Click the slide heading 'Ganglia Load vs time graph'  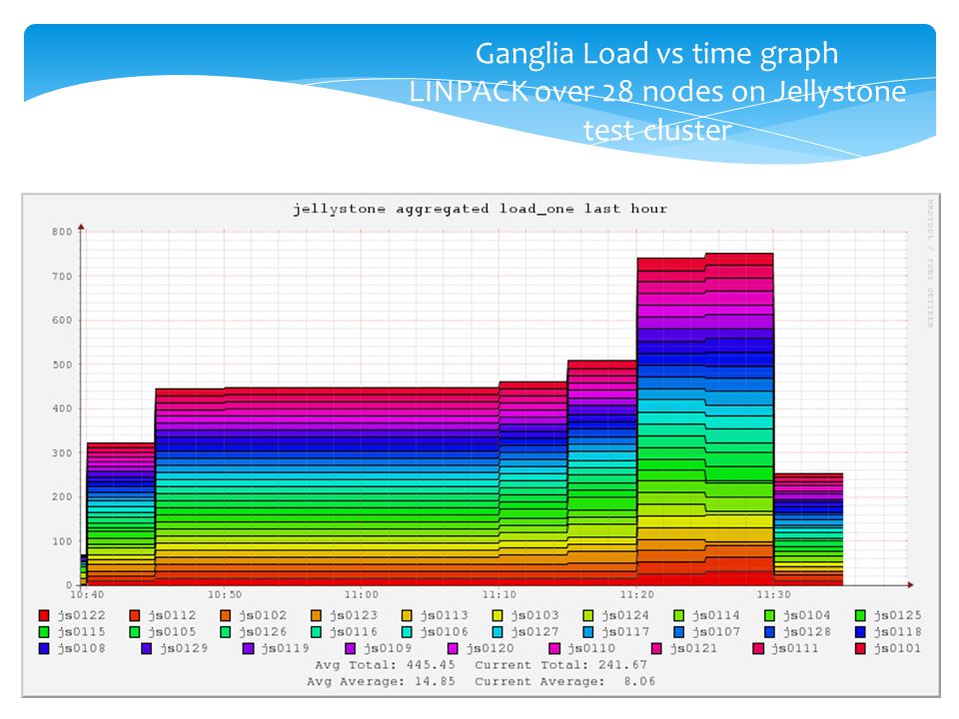657,54
